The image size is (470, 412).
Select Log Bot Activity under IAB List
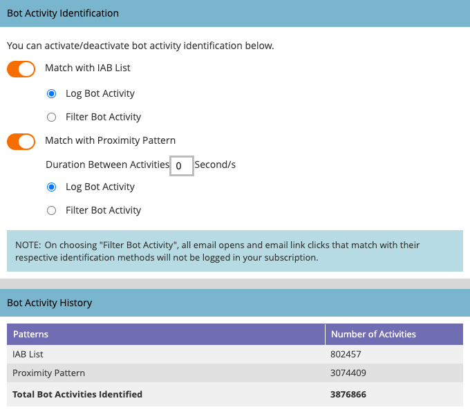pyautogui.click(x=51, y=93)
